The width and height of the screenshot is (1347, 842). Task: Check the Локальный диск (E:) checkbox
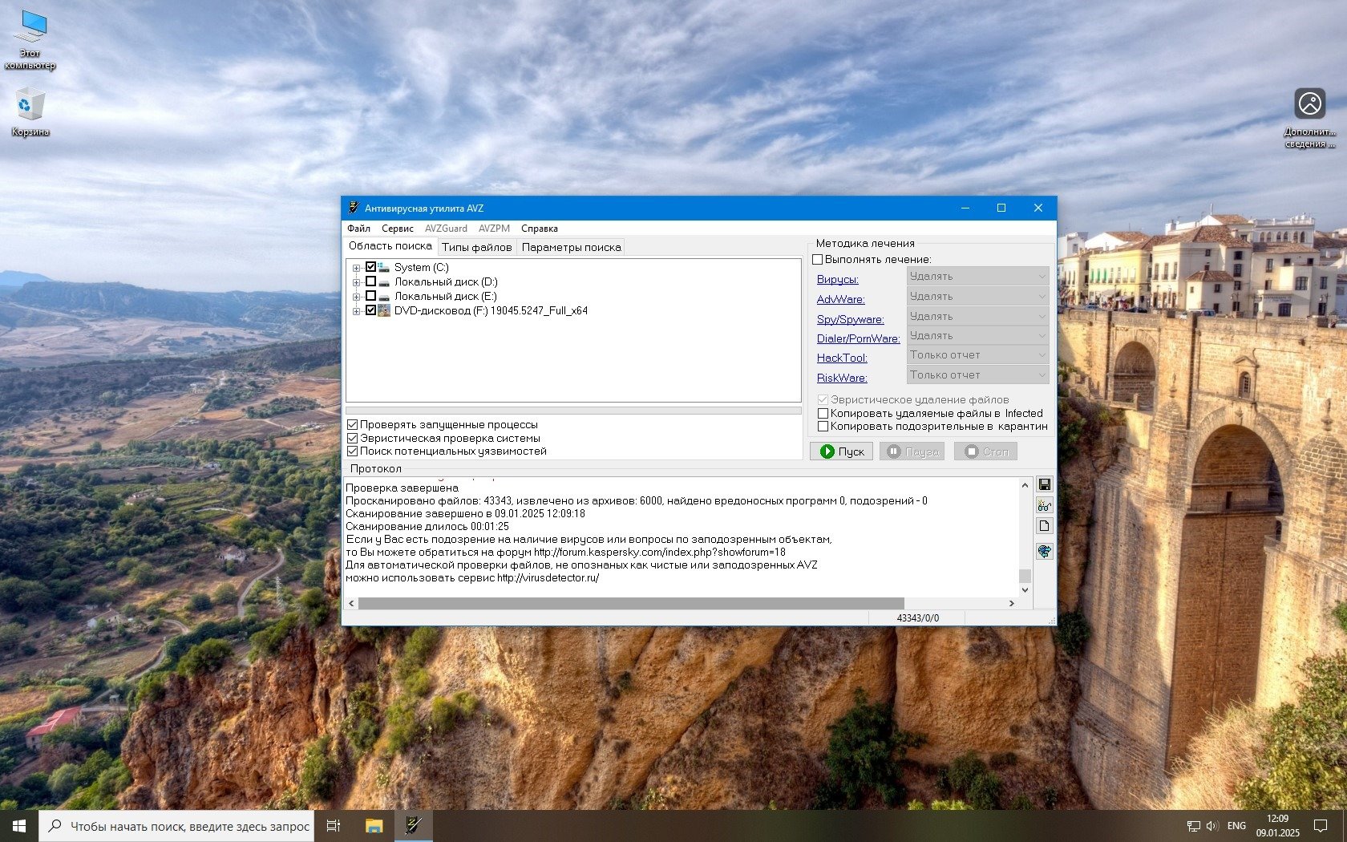tap(370, 296)
